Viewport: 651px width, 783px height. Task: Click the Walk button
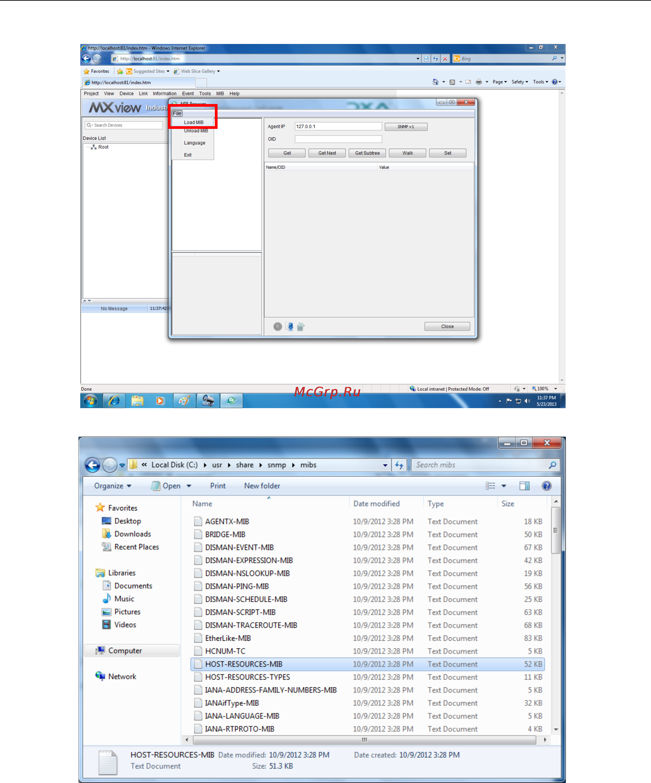point(408,153)
